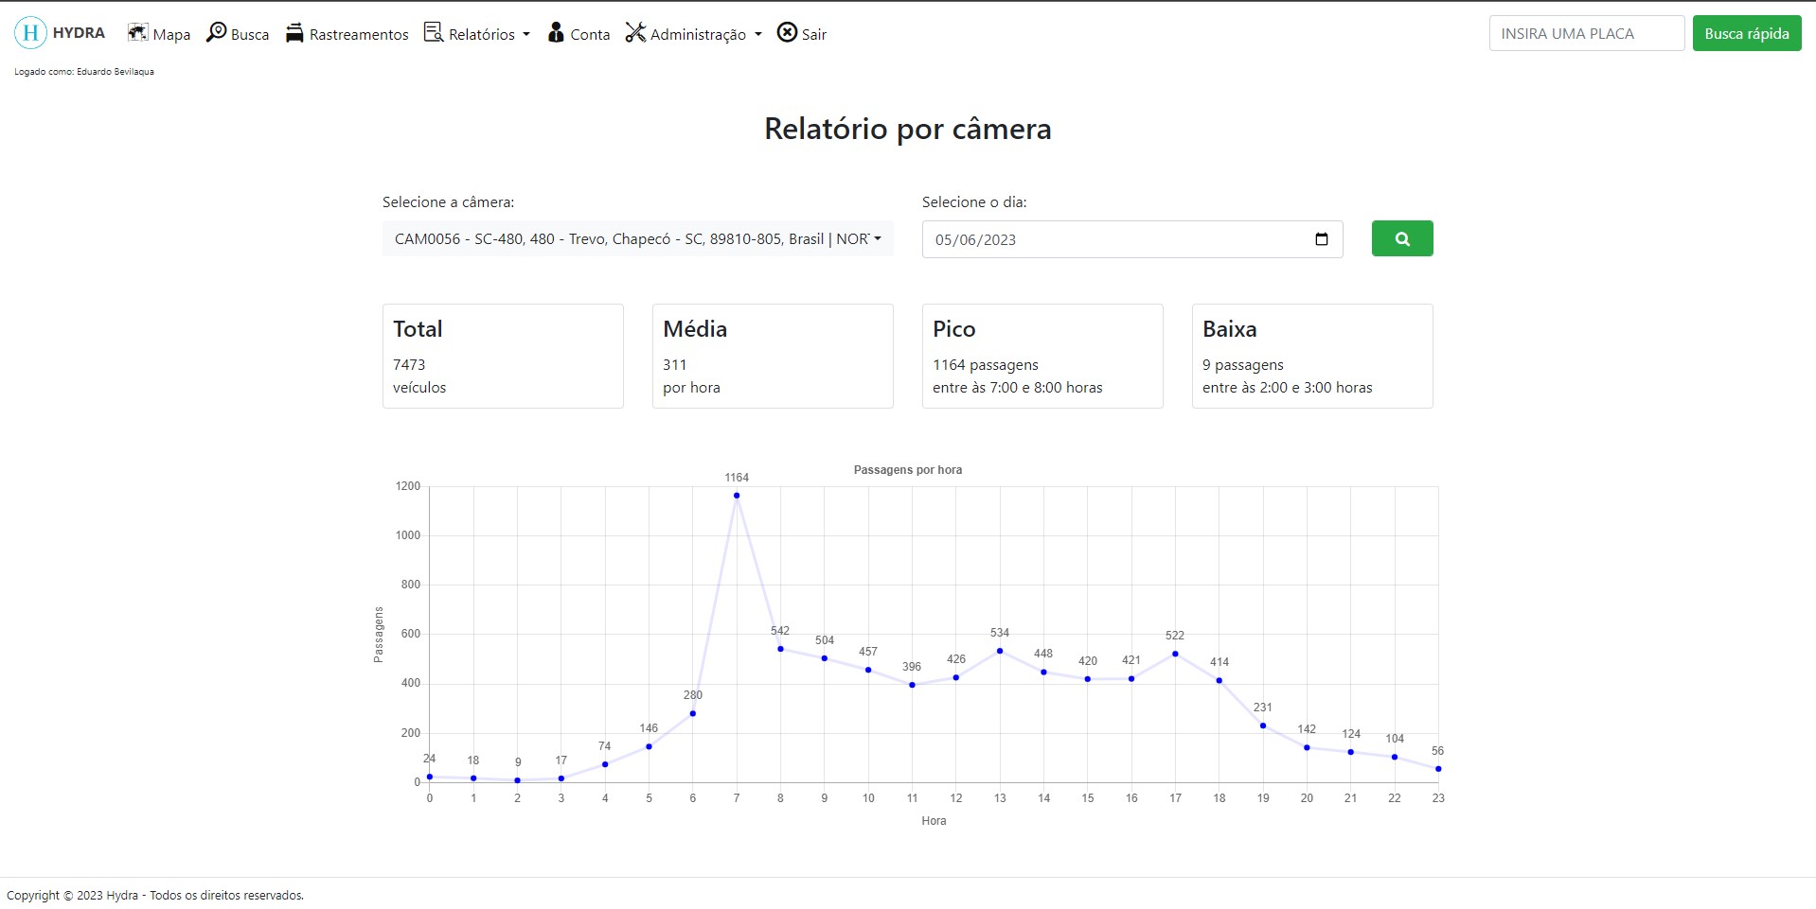Click the circled X icon beside Sair
Screen dimensions: 1816x909
[787, 33]
